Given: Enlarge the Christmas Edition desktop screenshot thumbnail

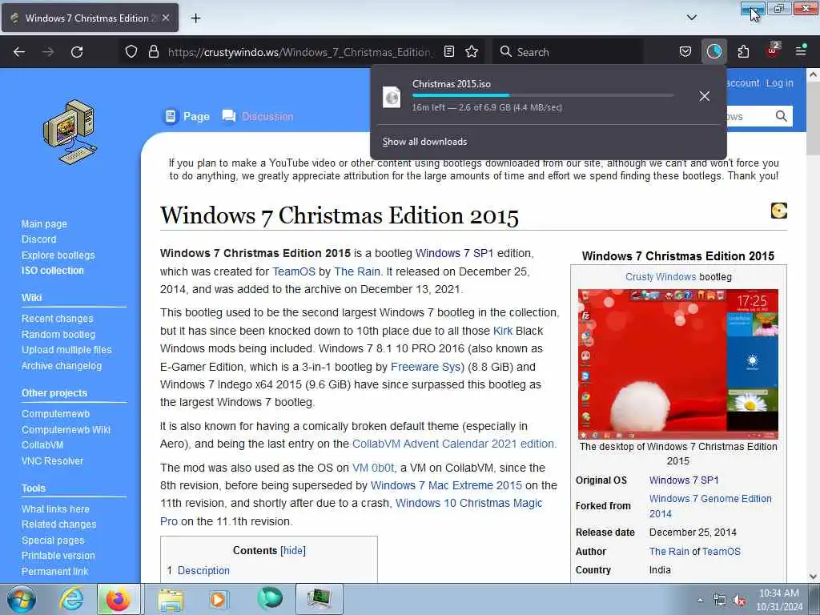Looking at the screenshot, I should tap(677, 364).
